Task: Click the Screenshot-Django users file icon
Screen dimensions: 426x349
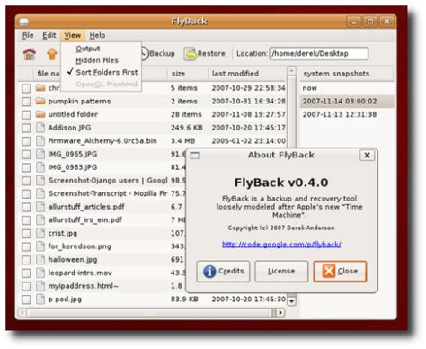Action: point(40,180)
